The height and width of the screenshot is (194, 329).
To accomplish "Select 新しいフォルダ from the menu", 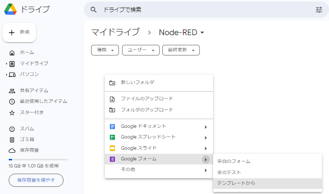I will click(159, 82).
